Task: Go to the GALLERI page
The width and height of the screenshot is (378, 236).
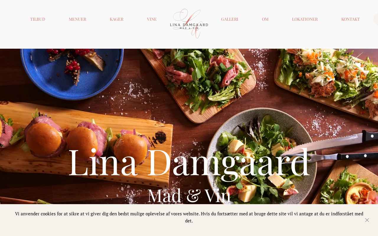Action: click(x=230, y=19)
